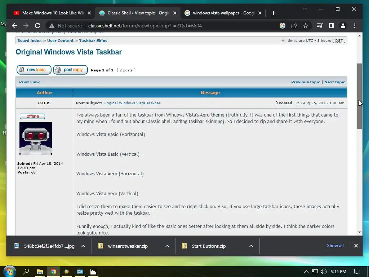369x277 pixels.
Task: Switch to Make Windows 10 Look Like tab
Action: [x=52, y=13]
